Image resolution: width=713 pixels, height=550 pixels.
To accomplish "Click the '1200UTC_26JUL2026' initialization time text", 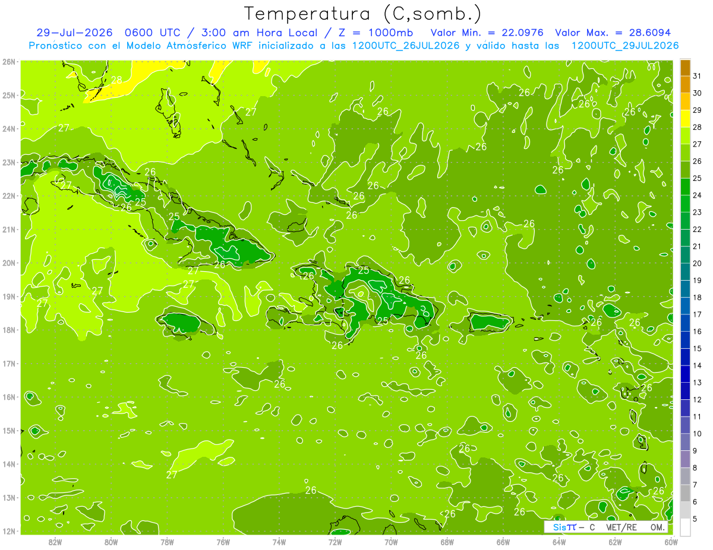I will point(405,46).
